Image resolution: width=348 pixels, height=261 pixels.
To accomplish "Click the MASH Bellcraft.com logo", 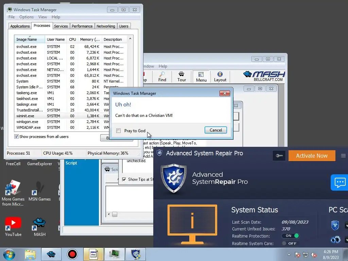I will pos(264,76).
